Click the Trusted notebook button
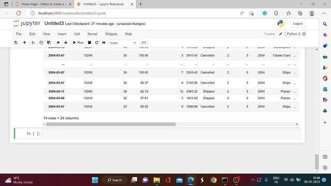The image size is (331, 186). (x=269, y=34)
